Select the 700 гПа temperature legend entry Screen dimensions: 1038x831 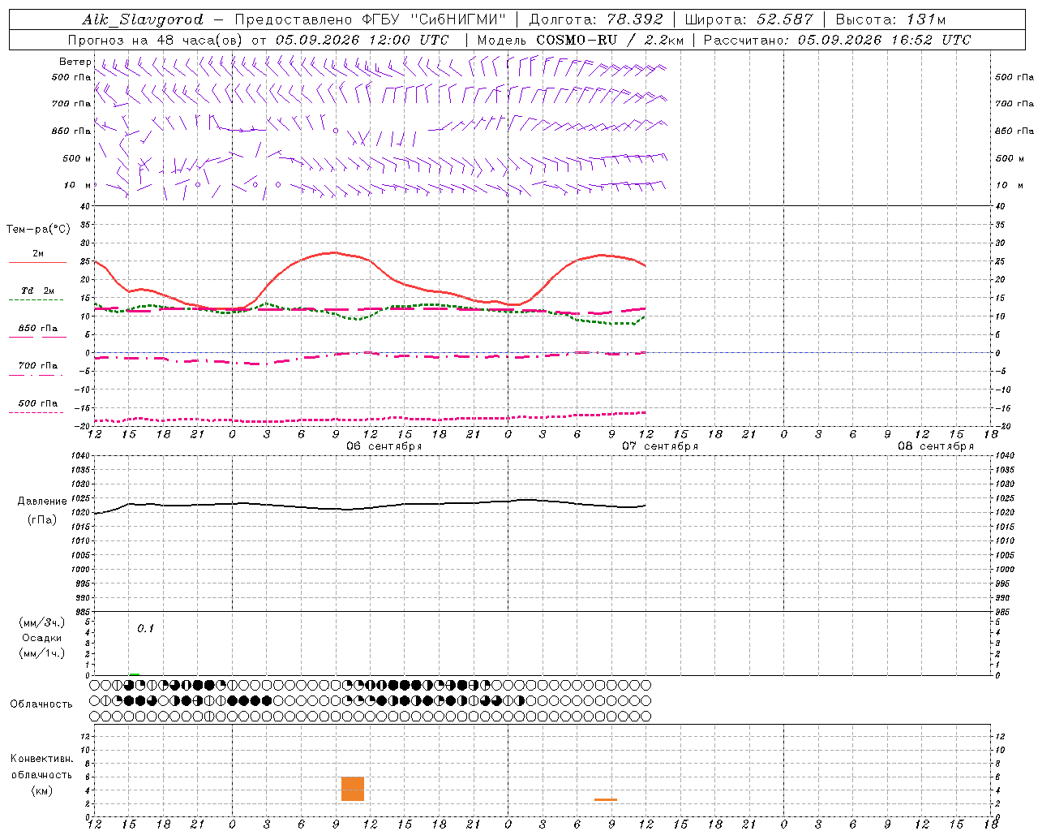[38, 366]
